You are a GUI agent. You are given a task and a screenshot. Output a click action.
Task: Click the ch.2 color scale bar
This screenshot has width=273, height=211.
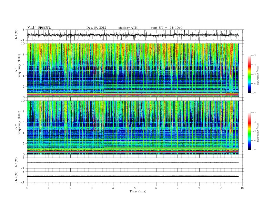point(249,131)
